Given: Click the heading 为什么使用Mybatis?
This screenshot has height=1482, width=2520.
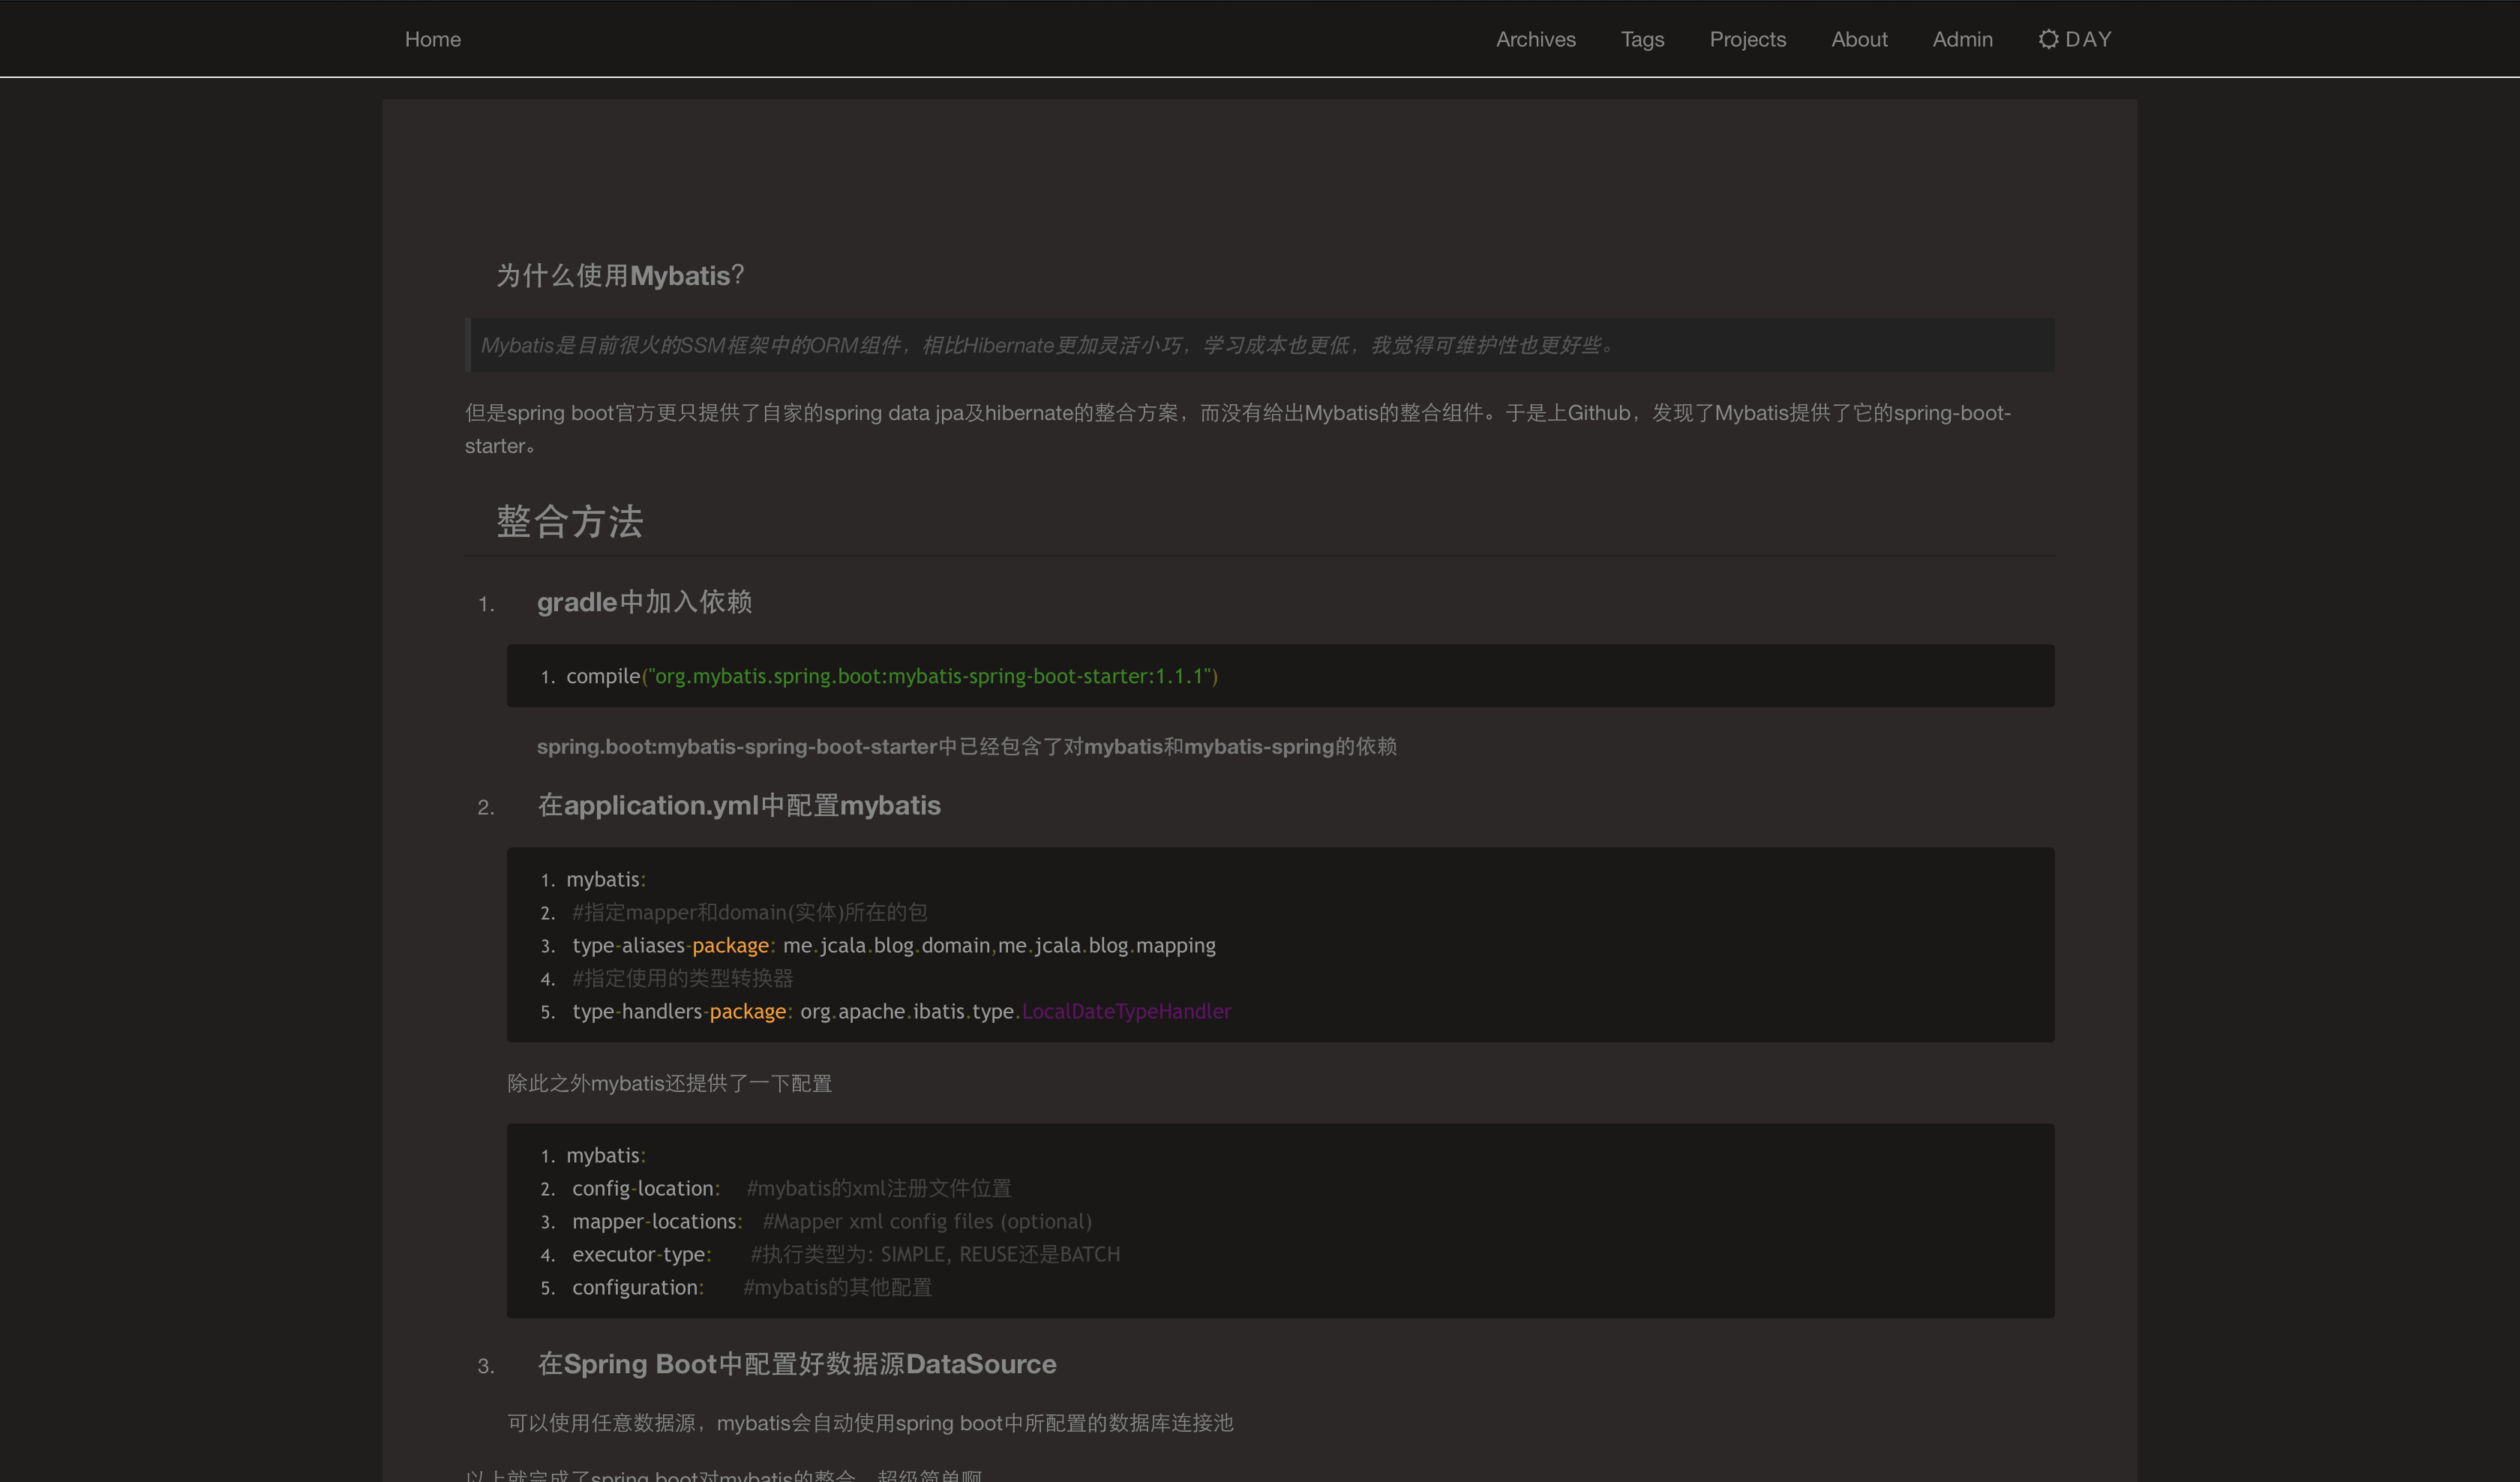Looking at the screenshot, I should [x=620, y=276].
